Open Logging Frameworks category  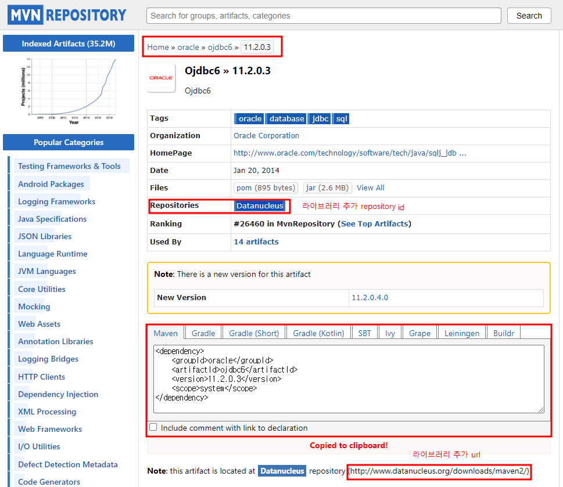click(56, 201)
